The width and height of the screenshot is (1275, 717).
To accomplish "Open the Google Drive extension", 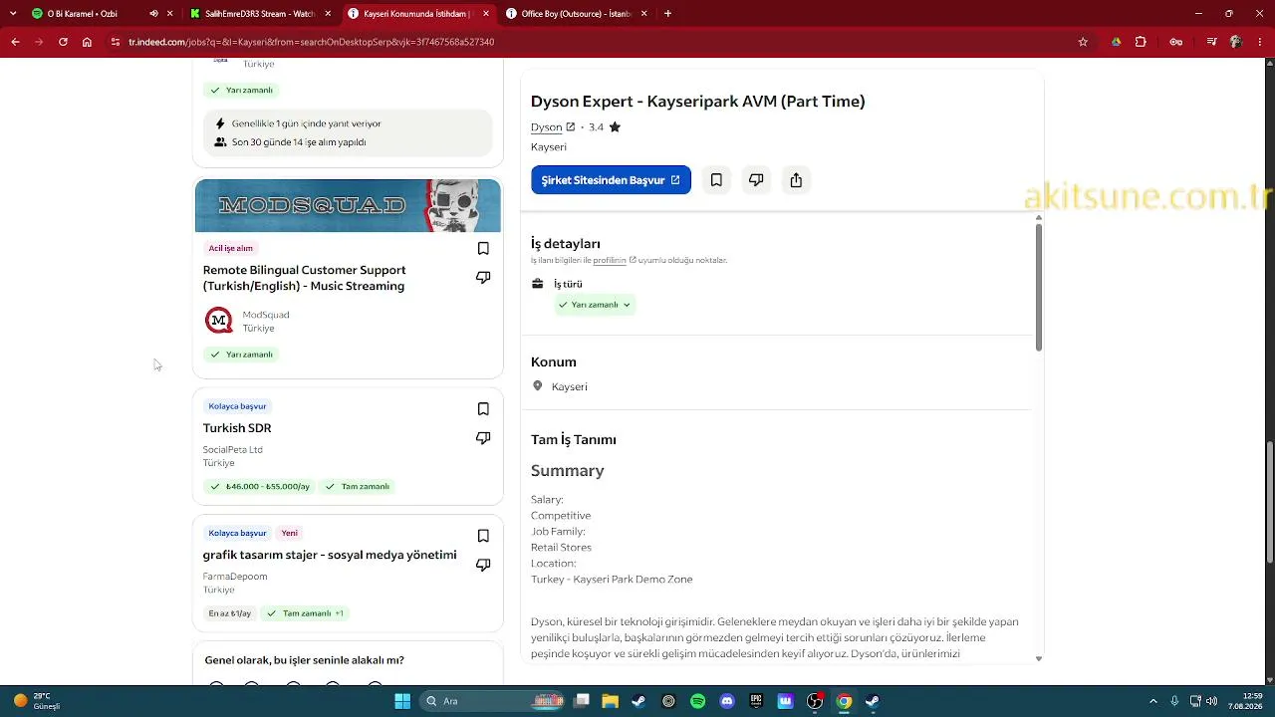I will pos(1116,42).
